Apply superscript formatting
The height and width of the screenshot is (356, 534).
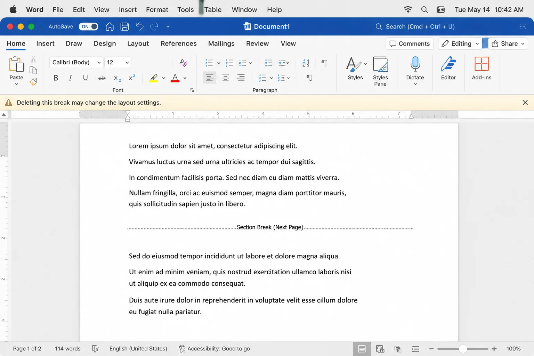click(x=132, y=78)
